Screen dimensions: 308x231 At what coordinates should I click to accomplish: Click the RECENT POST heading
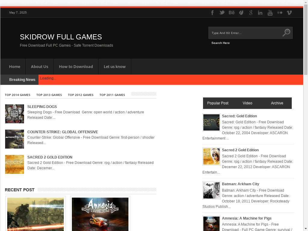point(20,190)
